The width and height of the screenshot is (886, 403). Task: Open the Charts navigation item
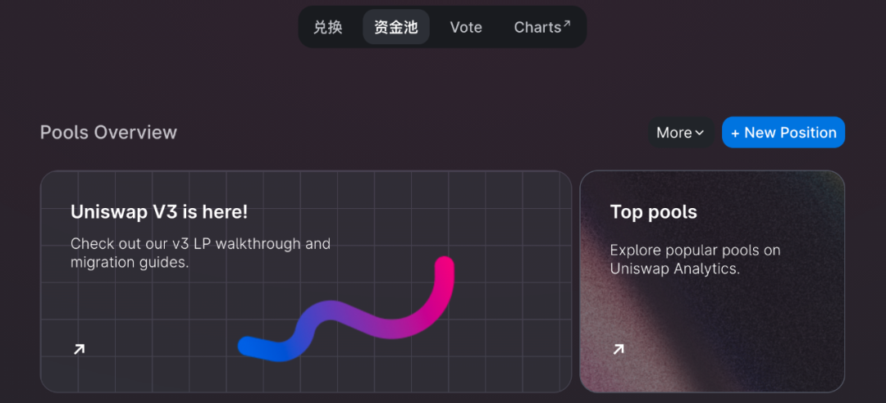542,27
